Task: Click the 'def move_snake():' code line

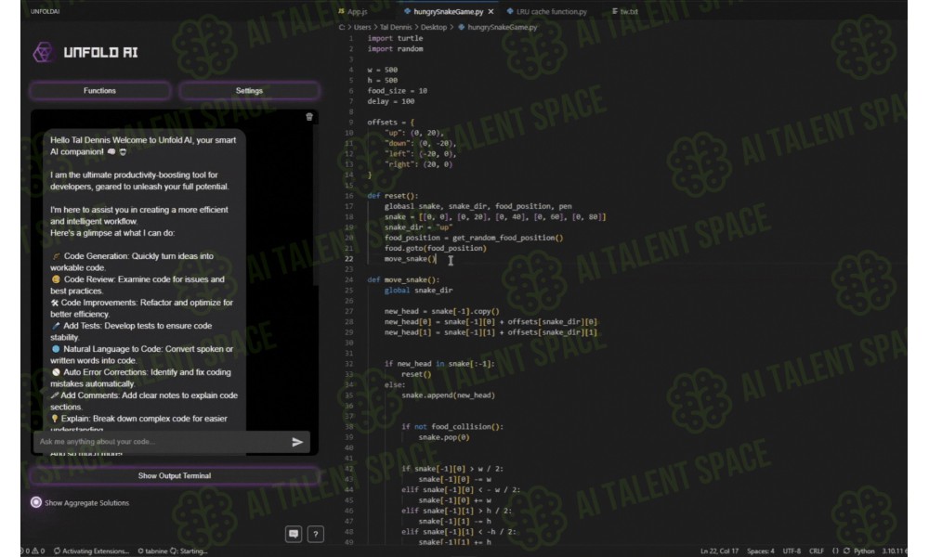Action: tap(403, 280)
